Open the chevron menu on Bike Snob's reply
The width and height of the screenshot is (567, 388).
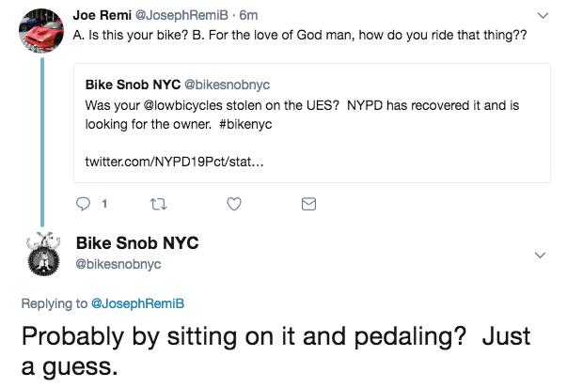(x=541, y=255)
